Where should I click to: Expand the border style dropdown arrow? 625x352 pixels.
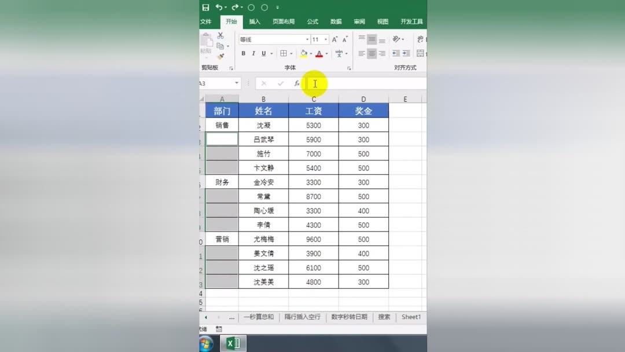point(291,53)
